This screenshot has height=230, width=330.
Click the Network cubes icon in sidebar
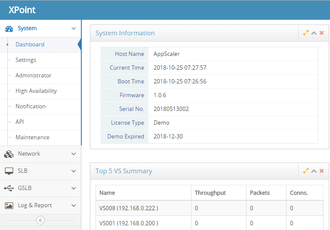coord(9,154)
